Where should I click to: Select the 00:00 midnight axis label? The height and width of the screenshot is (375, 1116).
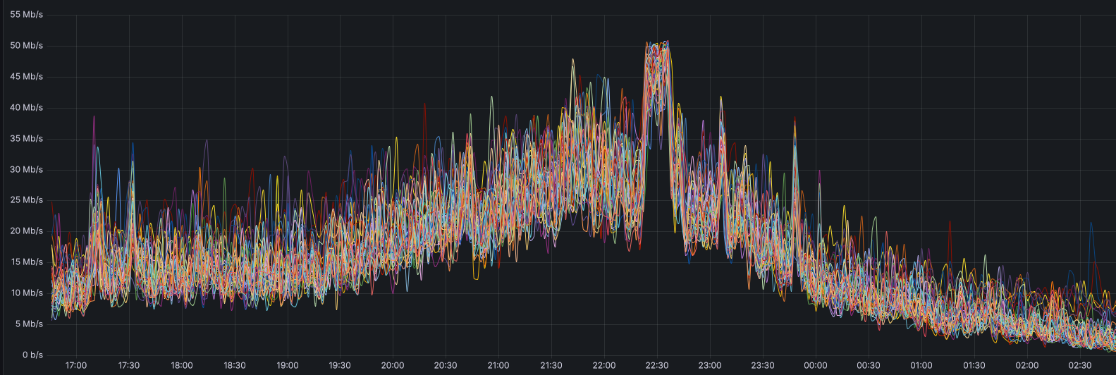pyautogui.click(x=816, y=366)
